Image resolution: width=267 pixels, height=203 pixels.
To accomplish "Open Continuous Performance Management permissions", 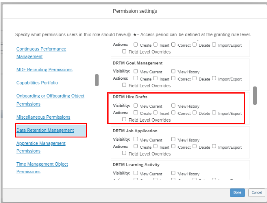I will pyautogui.click(x=41, y=53).
